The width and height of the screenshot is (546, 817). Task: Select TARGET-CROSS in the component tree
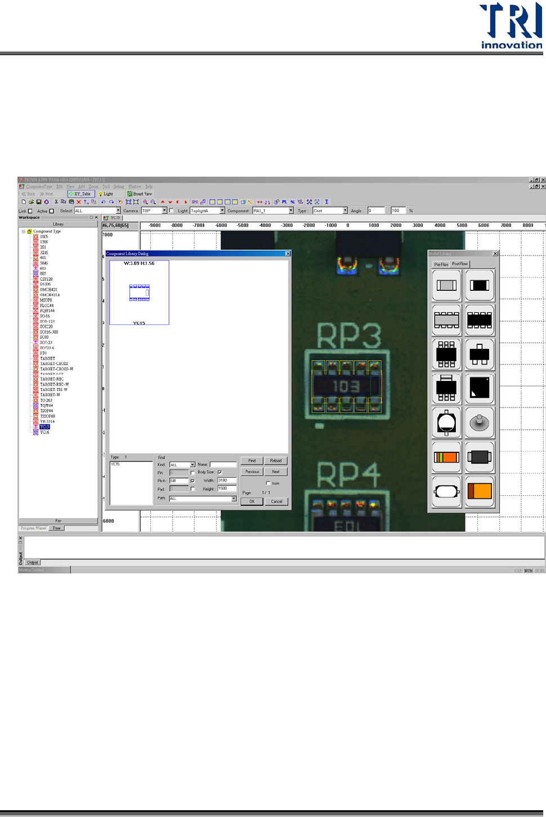click(54, 363)
